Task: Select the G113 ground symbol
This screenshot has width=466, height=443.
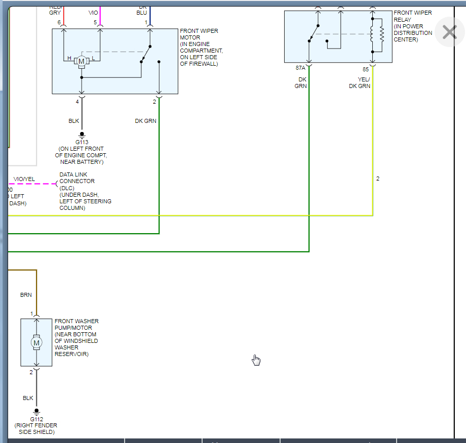Action: point(82,135)
